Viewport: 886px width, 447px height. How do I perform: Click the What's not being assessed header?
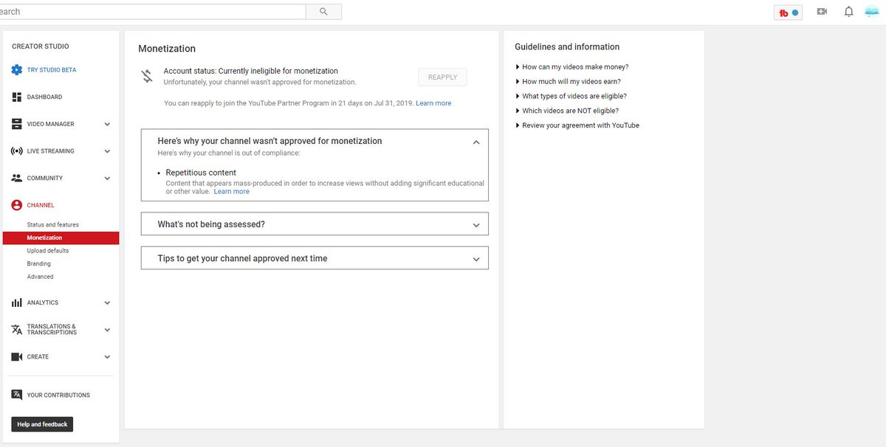tap(211, 224)
